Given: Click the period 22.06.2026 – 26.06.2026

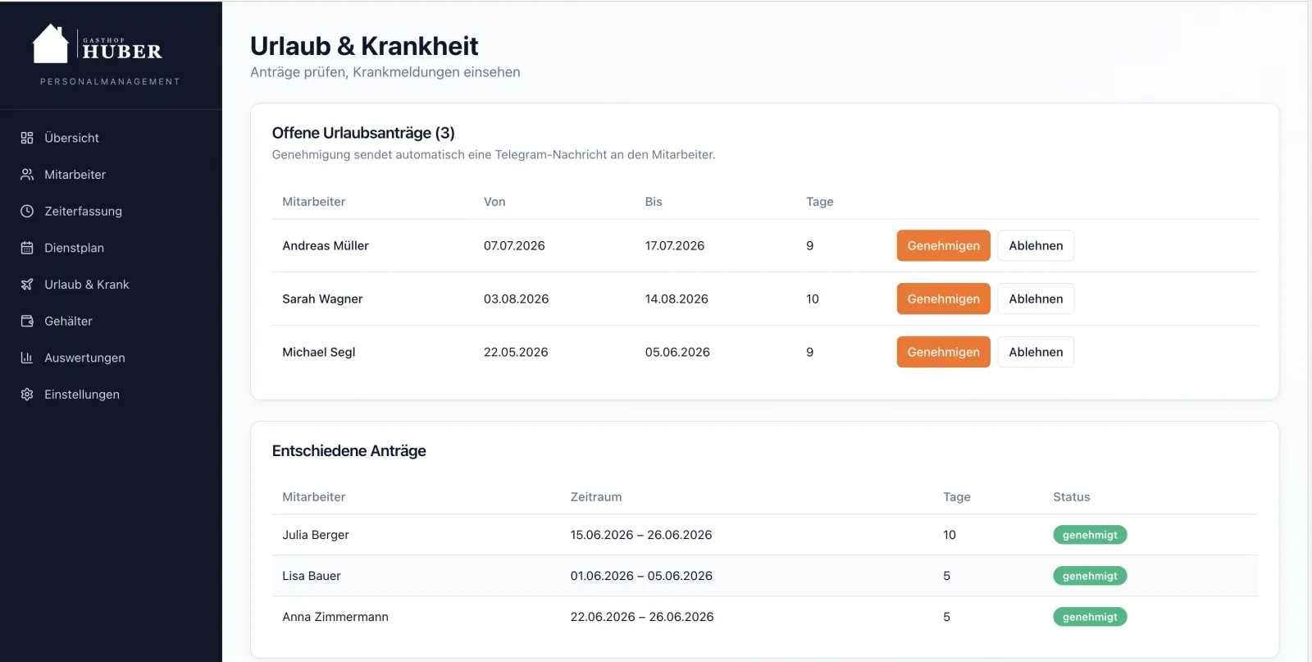Looking at the screenshot, I should point(642,617).
